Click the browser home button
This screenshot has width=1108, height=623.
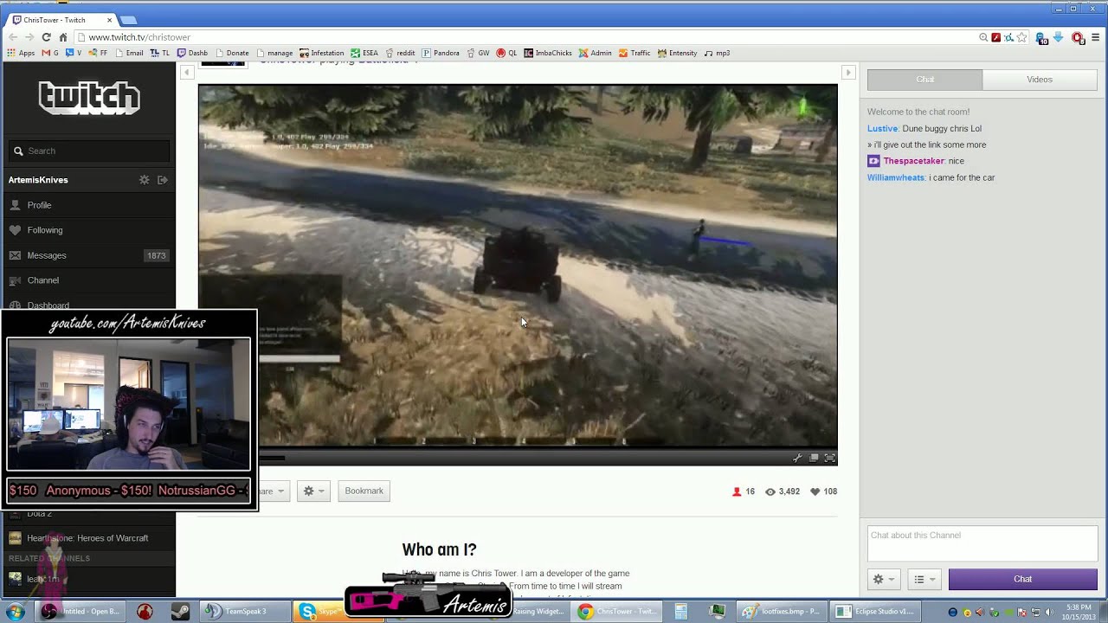[63, 37]
